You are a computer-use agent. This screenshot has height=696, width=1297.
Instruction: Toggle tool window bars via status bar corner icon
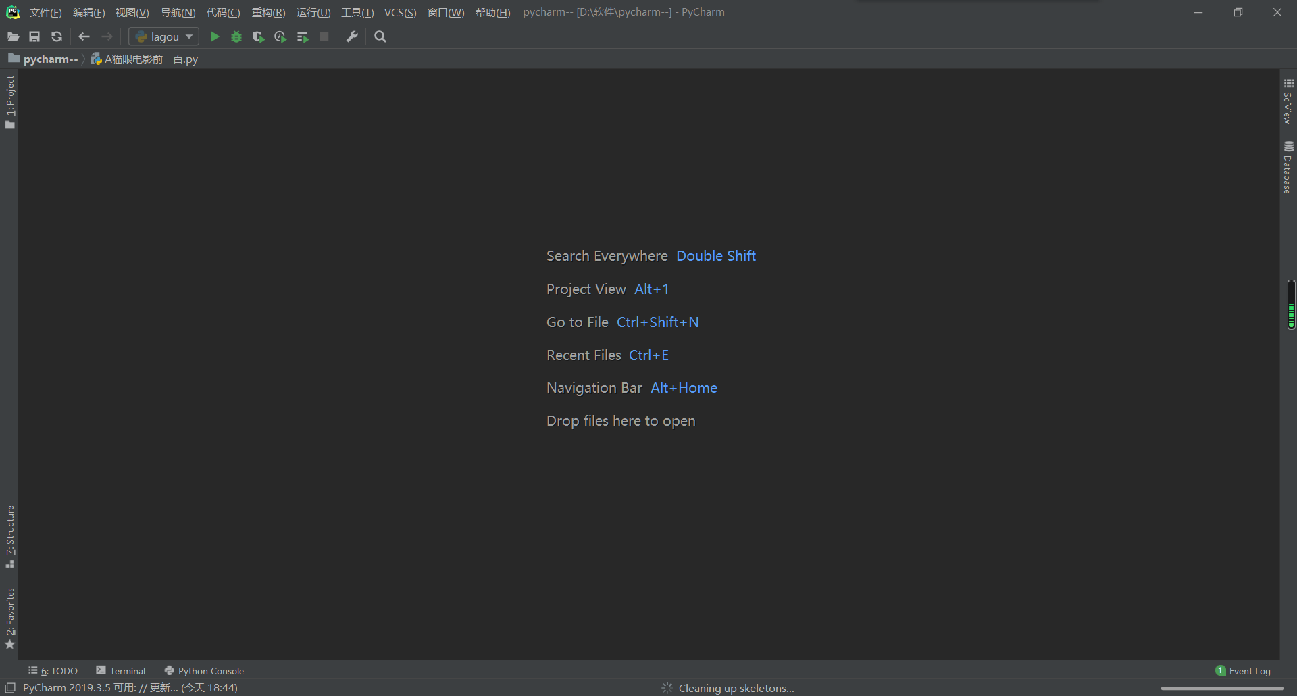pyautogui.click(x=10, y=687)
